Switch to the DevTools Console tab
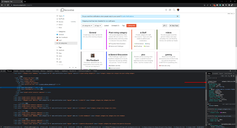 tap(16, 71)
